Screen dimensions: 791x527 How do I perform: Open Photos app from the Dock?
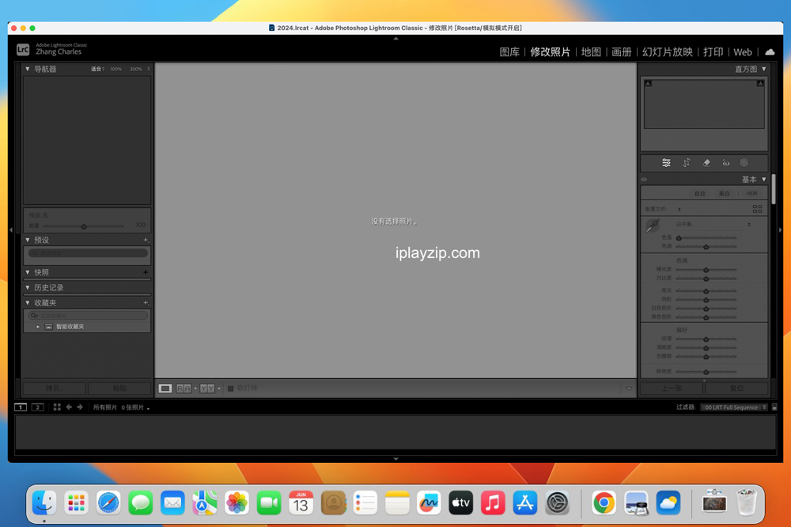coord(237,502)
